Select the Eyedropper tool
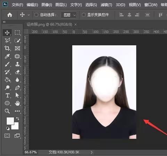This screenshot has width=167, height=156. coord(7,56)
